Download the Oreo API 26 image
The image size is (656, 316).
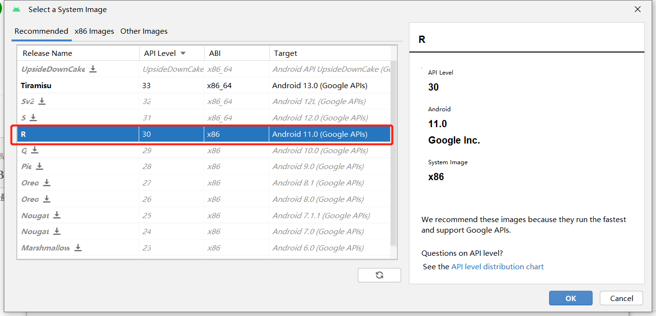[47, 199]
